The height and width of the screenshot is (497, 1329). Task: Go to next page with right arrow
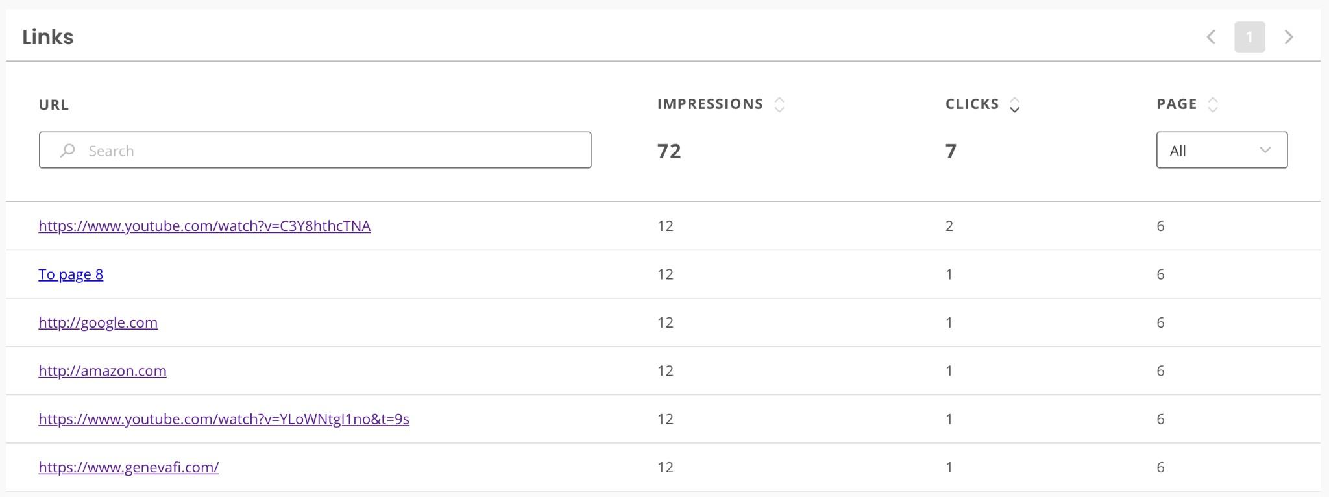pyautogui.click(x=1289, y=37)
